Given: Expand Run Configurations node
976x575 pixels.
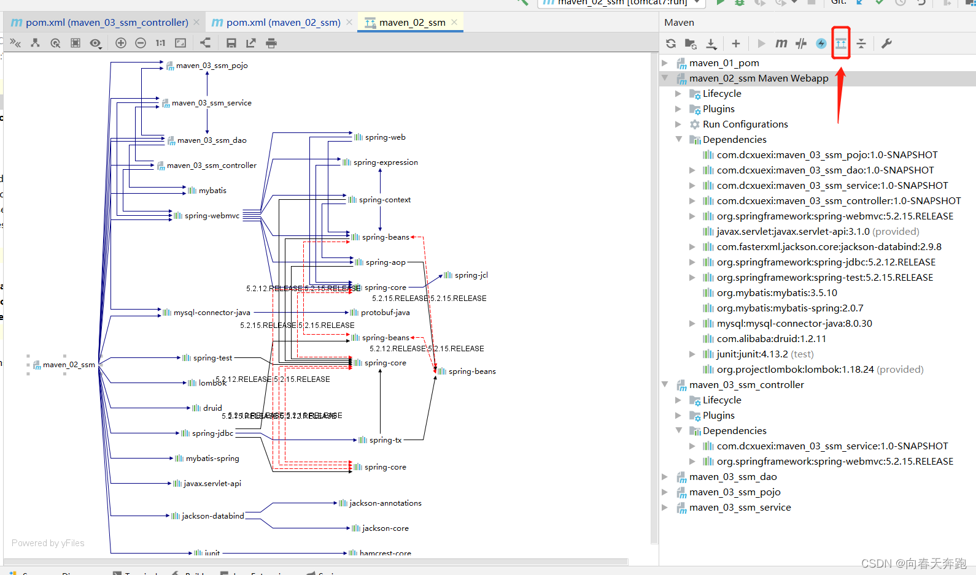Looking at the screenshot, I should click(678, 124).
